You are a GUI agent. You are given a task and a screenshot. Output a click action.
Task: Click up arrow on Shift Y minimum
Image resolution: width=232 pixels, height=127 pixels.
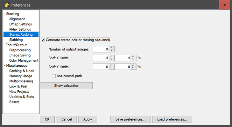pyautogui.click(x=111, y=65)
